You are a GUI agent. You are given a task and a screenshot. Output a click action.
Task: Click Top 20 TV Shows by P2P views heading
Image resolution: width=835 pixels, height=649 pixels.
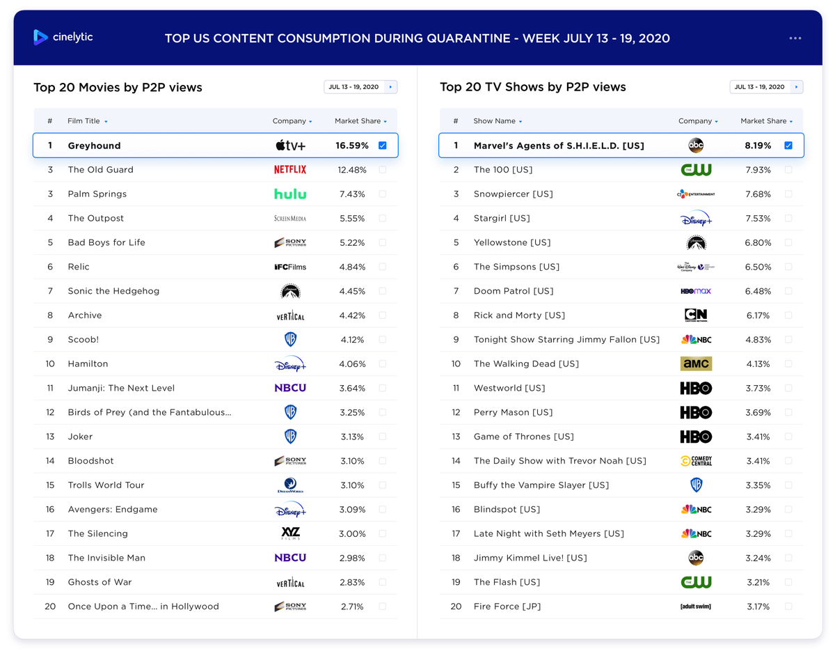click(x=533, y=87)
